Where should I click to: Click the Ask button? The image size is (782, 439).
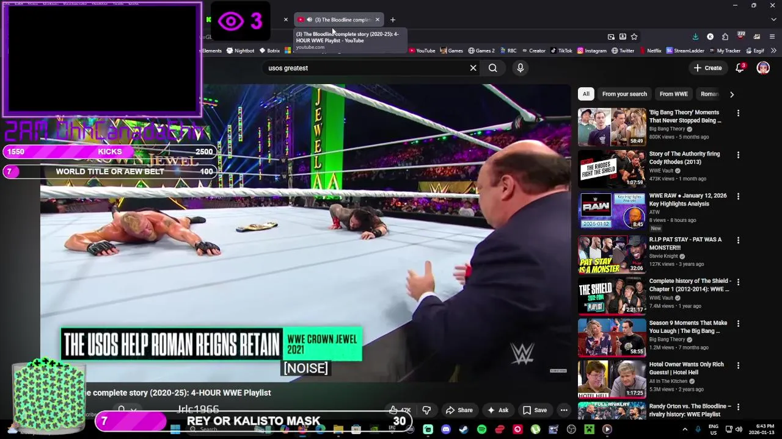(498, 410)
